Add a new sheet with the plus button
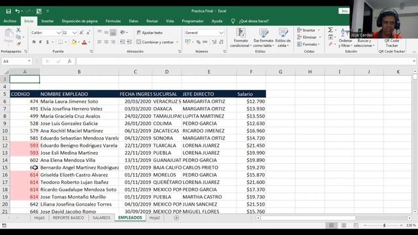Viewport: 418px width, 235px height. point(176,218)
